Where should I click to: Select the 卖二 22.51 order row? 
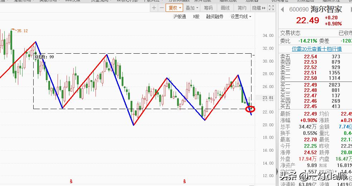[x=315, y=73]
